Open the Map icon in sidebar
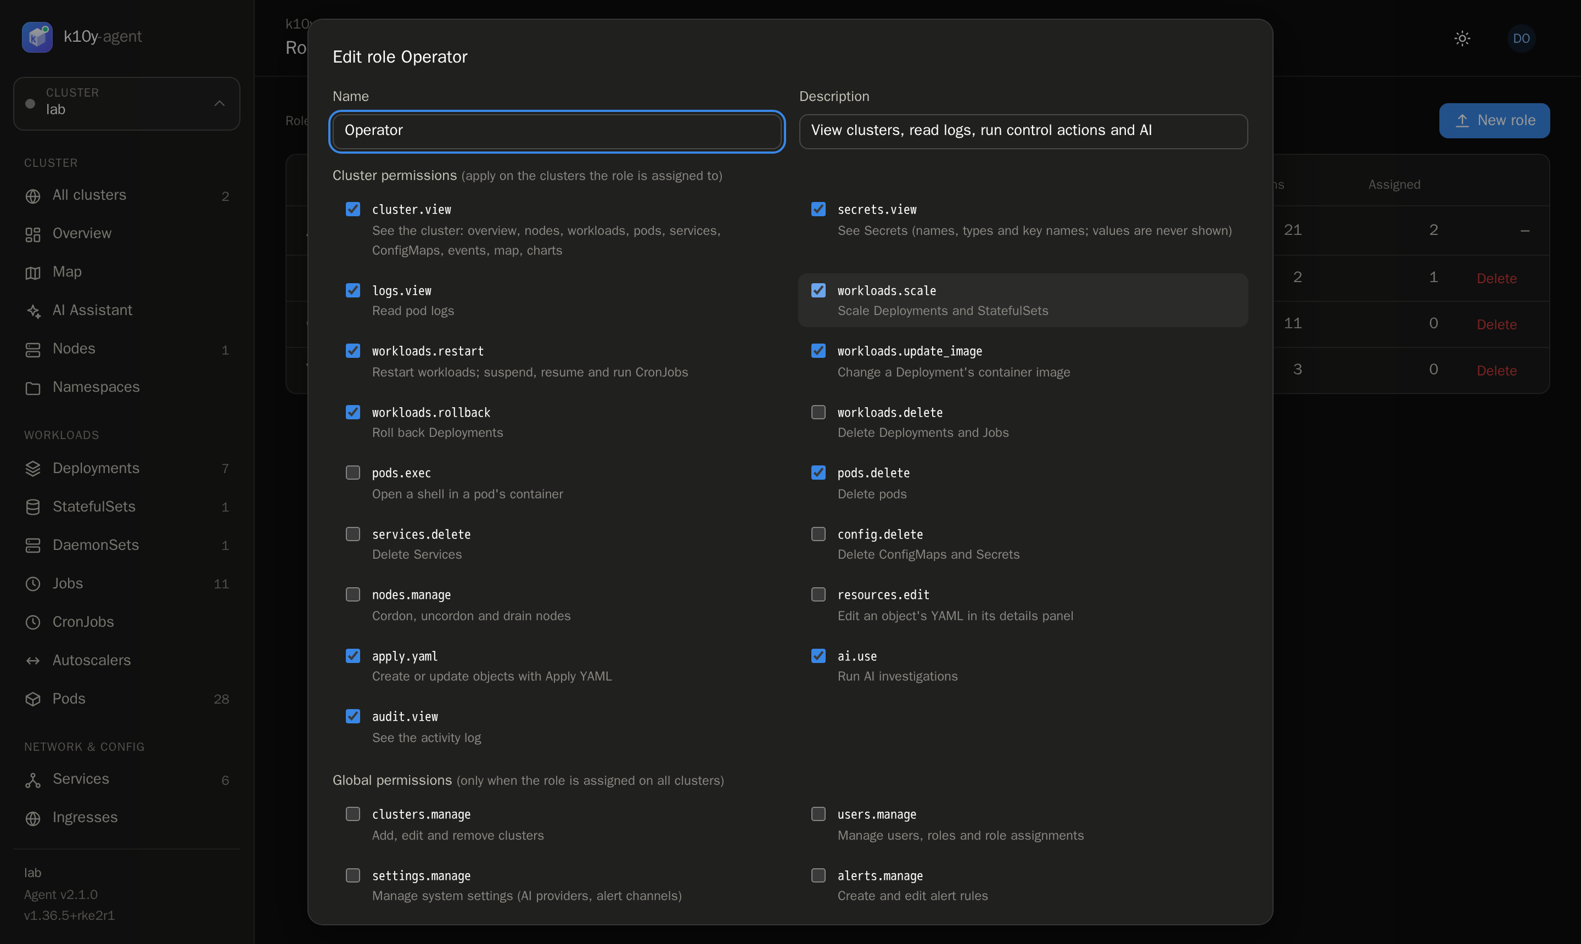Screen dimensions: 1581x944 (33, 272)
